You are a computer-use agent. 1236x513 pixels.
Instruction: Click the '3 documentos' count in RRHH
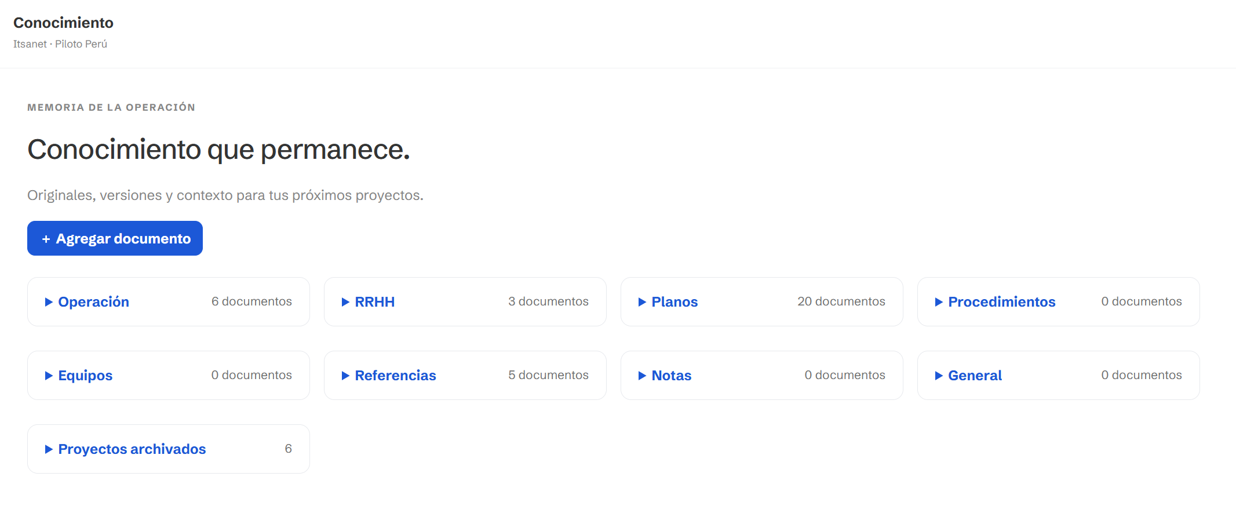(x=548, y=301)
